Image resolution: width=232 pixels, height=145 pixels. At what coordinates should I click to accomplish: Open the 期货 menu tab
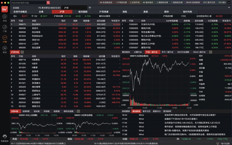(166, 12)
